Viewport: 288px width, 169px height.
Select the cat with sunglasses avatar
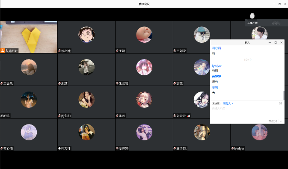pyautogui.click(x=202, y=35)
